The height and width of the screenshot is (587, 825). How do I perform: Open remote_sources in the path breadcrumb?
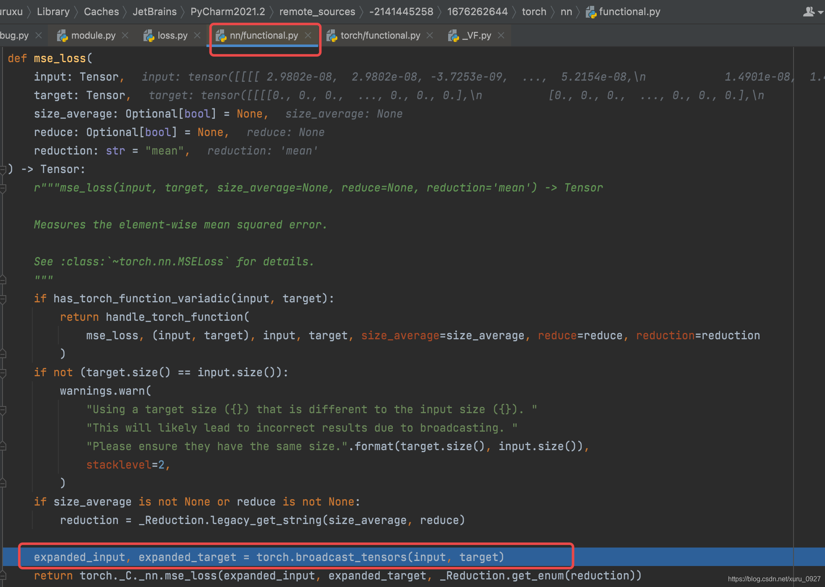click(x=317, y=12)
